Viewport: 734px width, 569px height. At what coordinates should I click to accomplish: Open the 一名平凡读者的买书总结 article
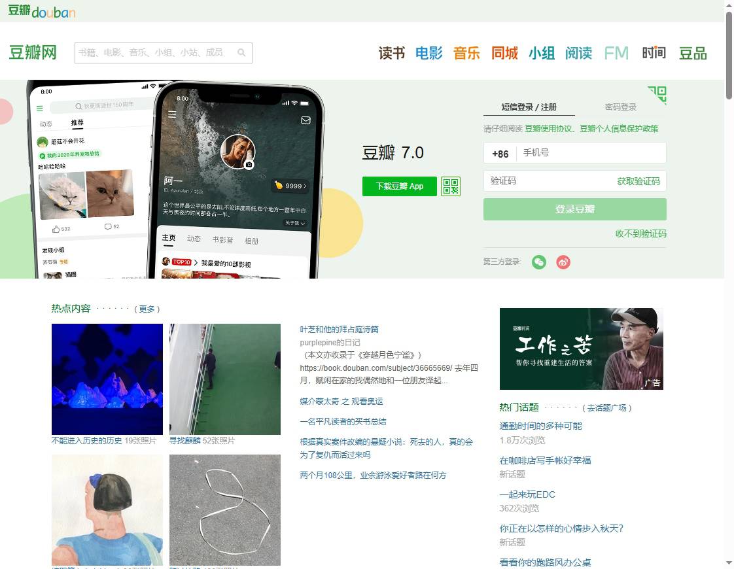tap(343, 422)
